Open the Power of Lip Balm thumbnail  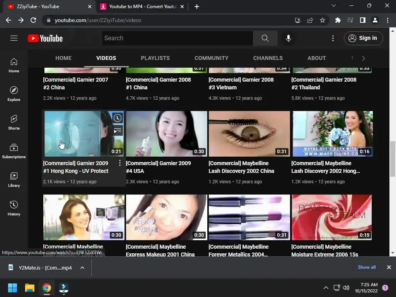pyautogui.click(x=332, y=217)
